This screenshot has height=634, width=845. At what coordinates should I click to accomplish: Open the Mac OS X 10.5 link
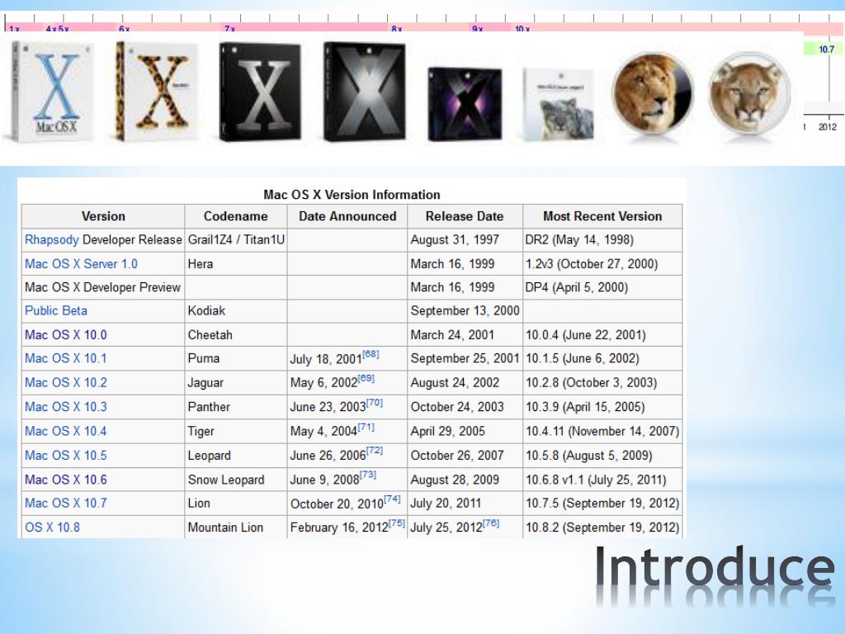66,455
